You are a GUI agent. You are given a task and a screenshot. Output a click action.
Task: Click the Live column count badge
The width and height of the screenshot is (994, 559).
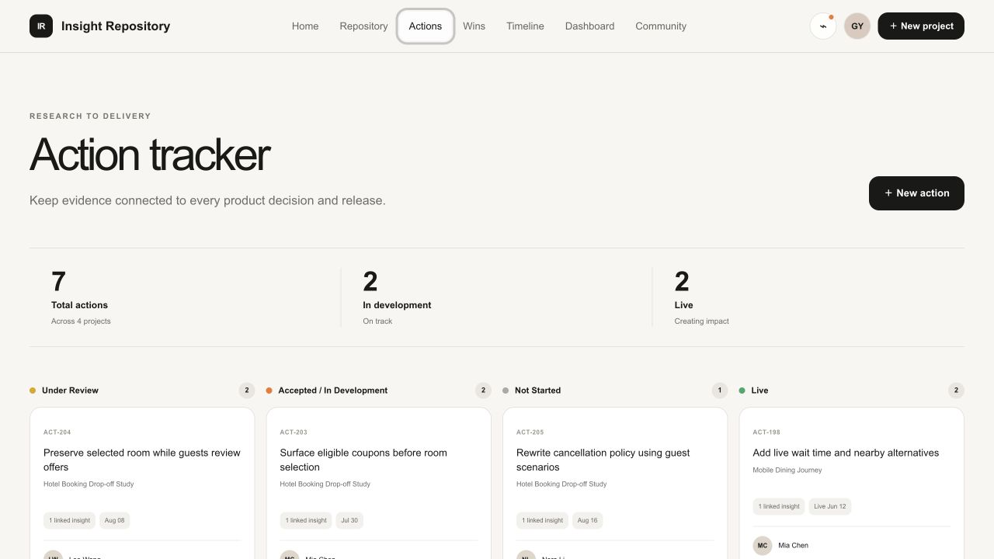pyautogui.click(x=956, y=391)
